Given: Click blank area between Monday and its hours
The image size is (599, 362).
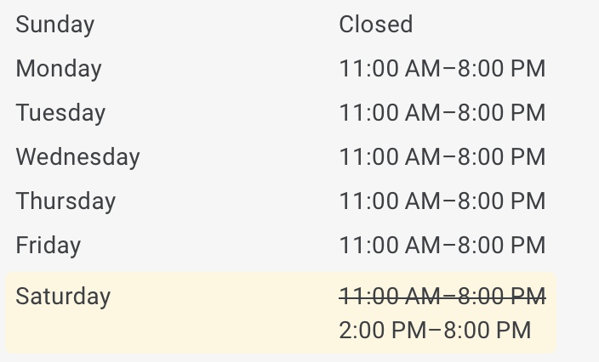Looking at the screenshot, I should point(220,69).
